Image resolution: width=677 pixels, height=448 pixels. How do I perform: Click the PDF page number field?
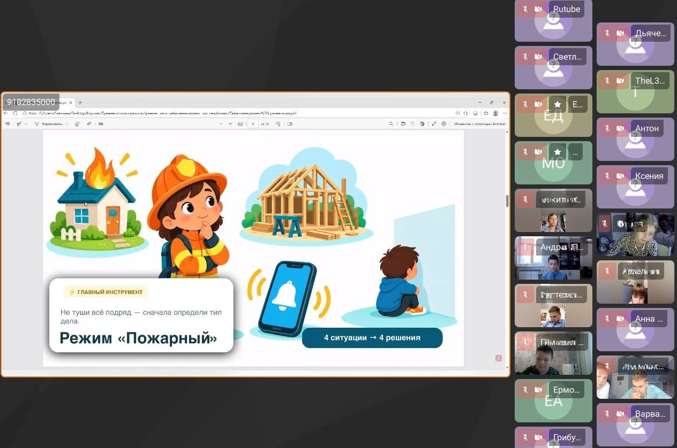pos(253,123)
